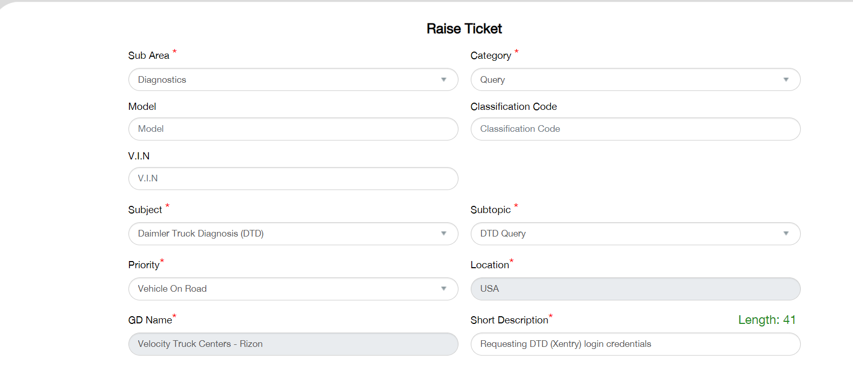Image resolution: width=853 pixels, height=376 pixels.
Task: Click the Category field label
Action: (x=490, y=55)
